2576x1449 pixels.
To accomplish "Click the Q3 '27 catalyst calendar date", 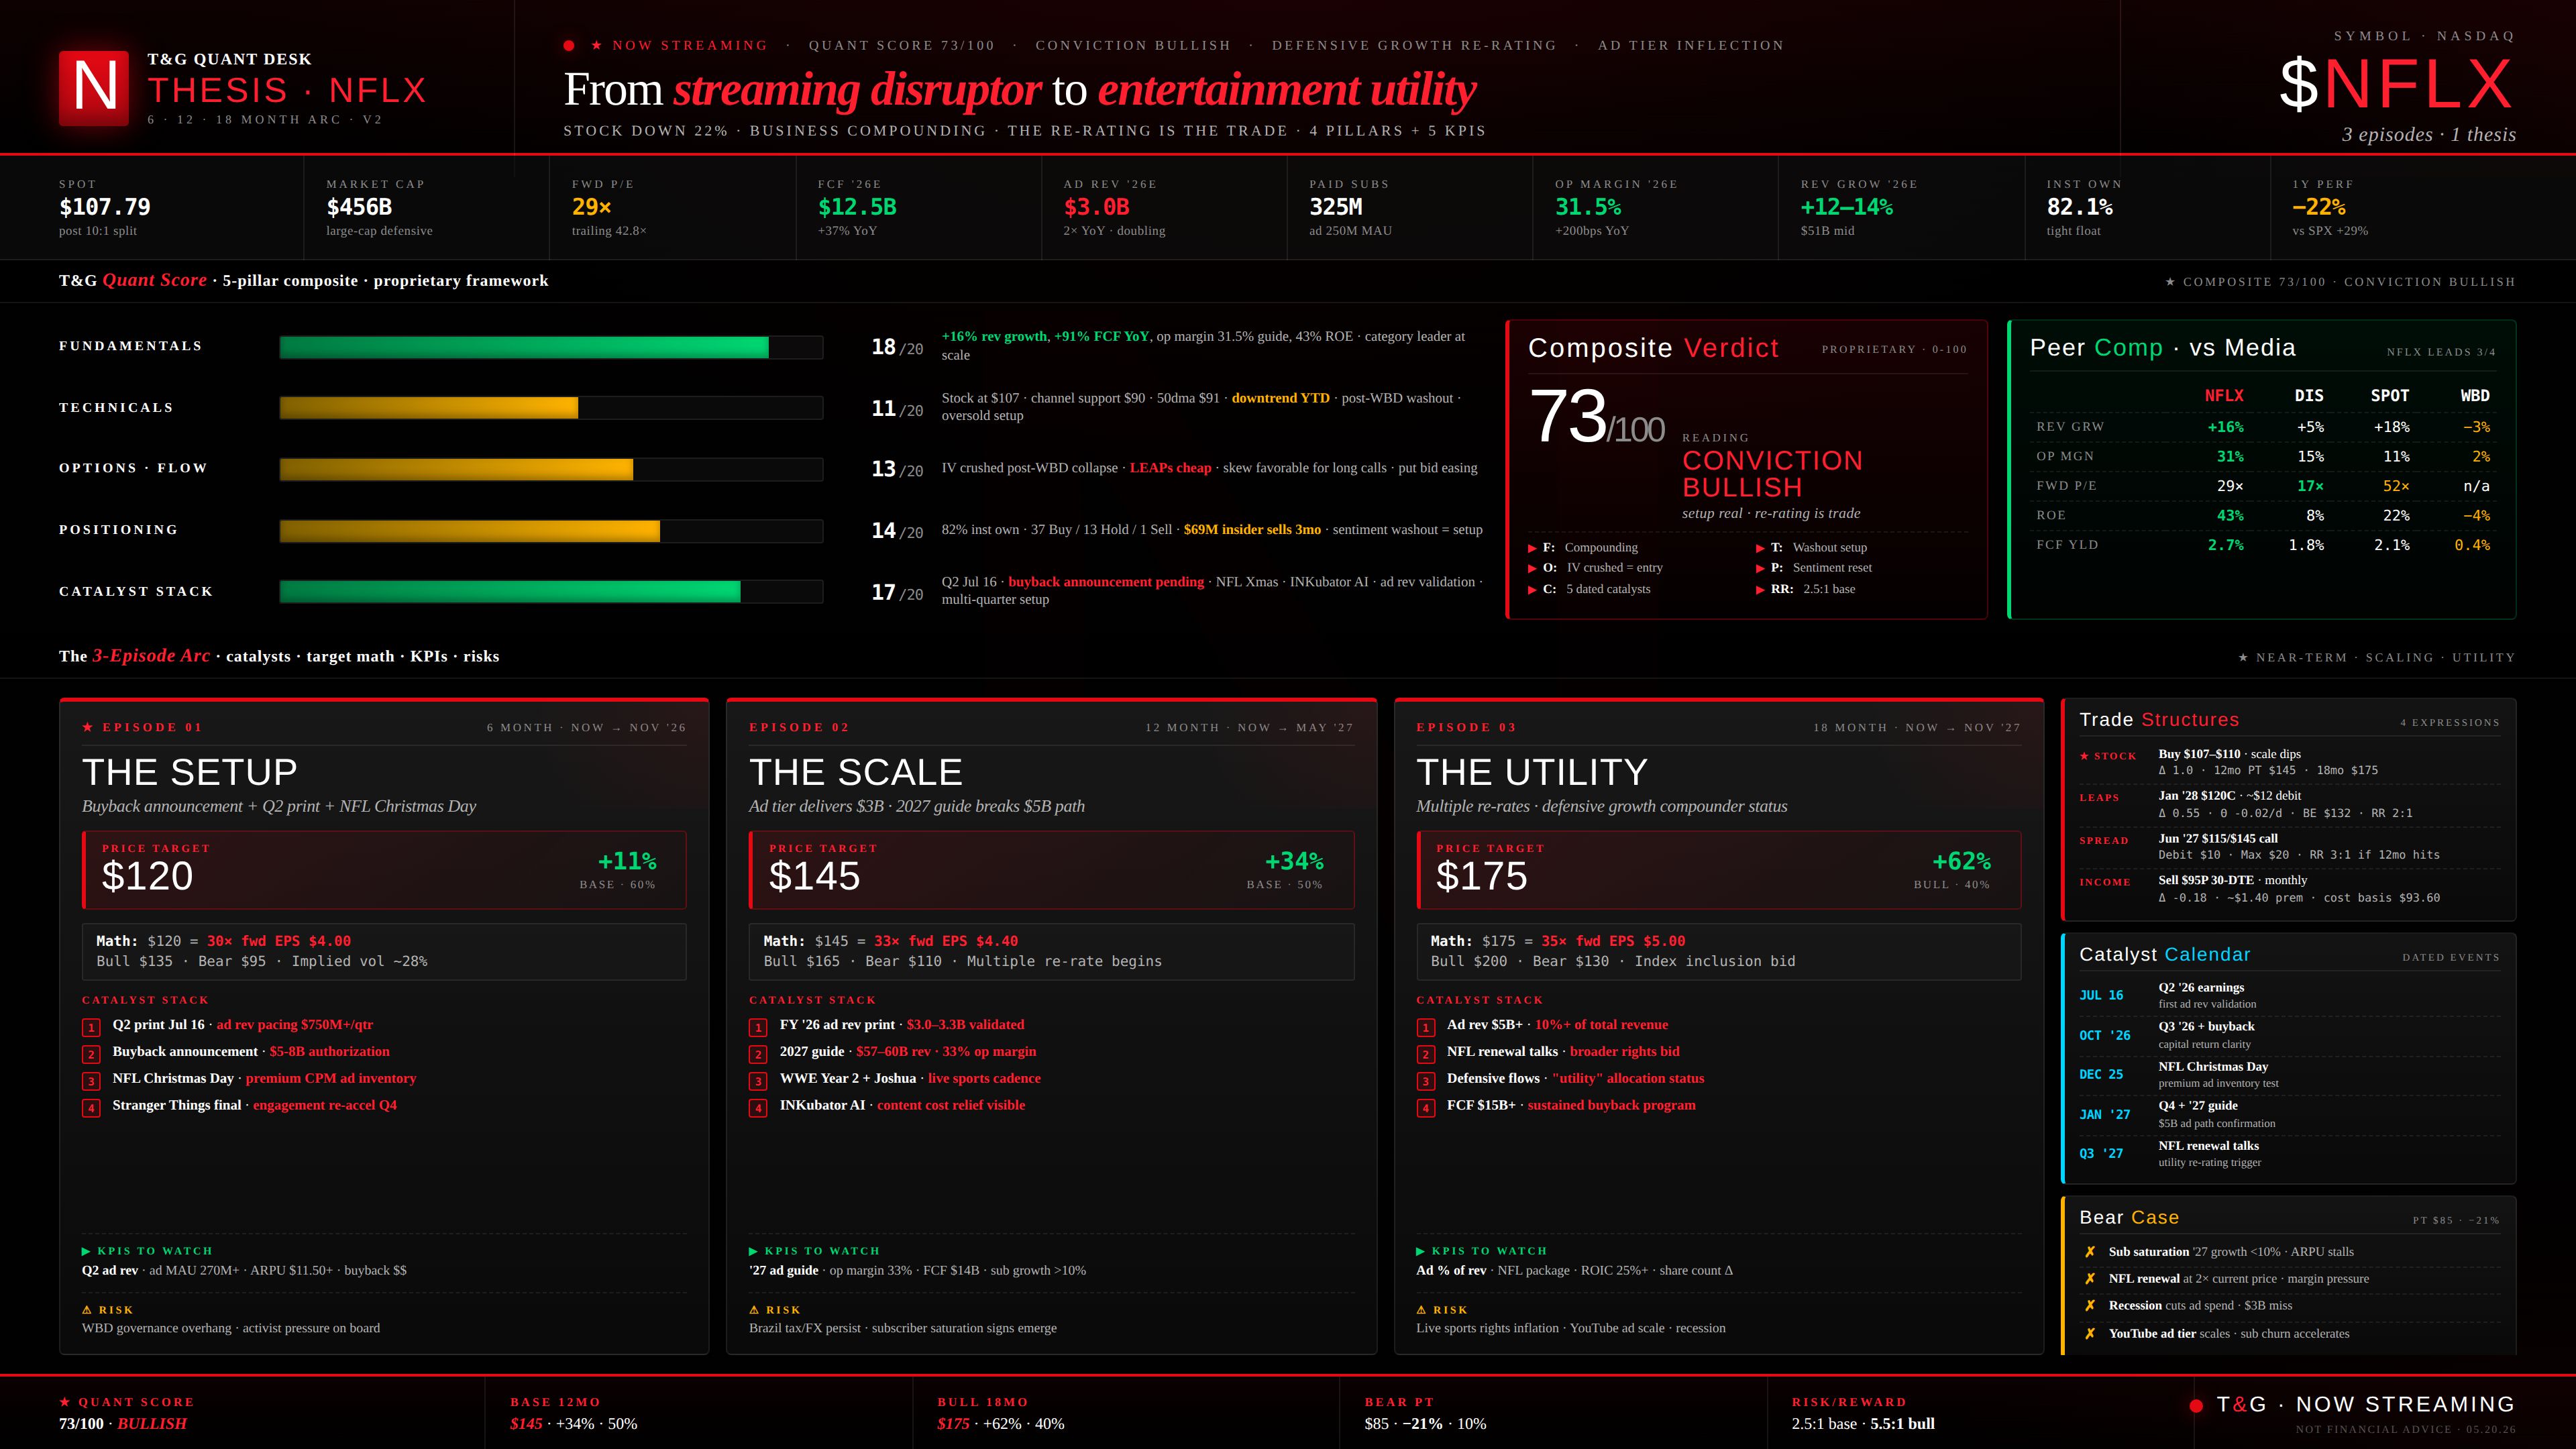I will tap(2101, 1154).
